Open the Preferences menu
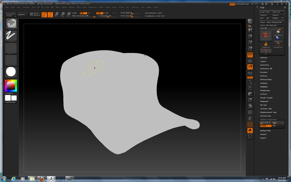The height and width of the screenshot is (182, 291). coord(92,7)
